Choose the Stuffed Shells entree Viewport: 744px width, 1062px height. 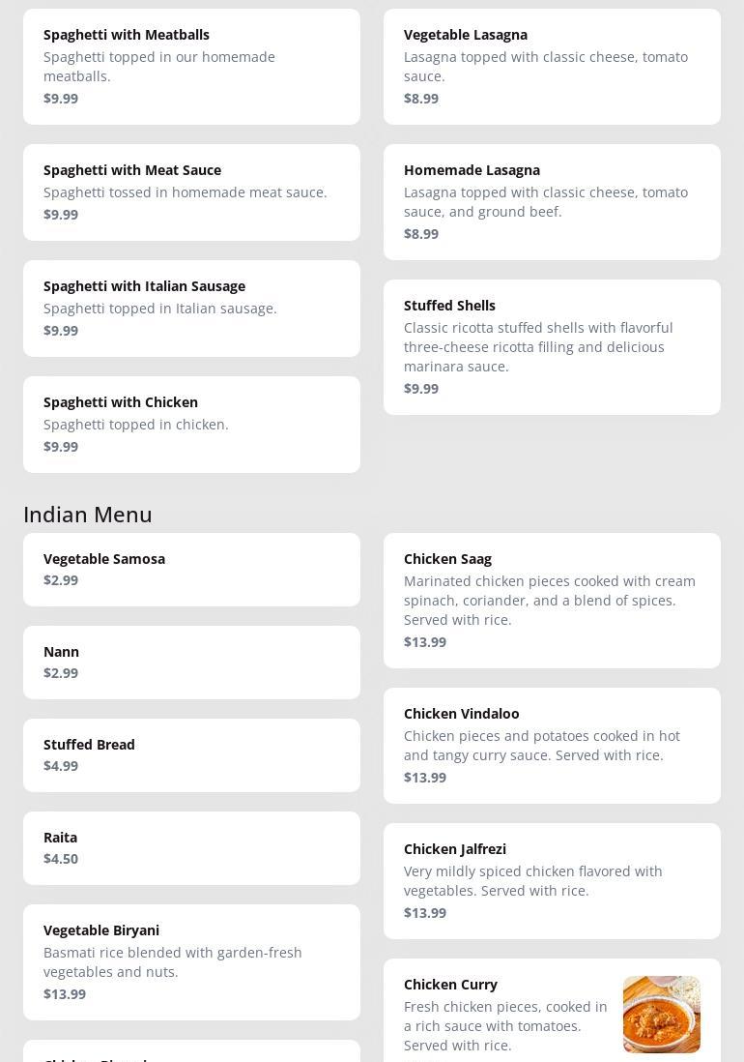[552, 347]
